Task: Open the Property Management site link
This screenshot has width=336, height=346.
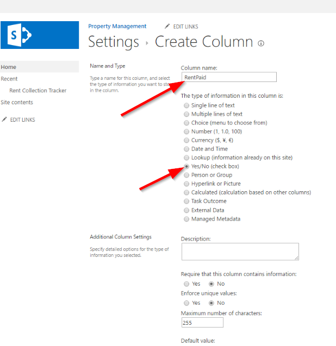Action: [117, 26]
